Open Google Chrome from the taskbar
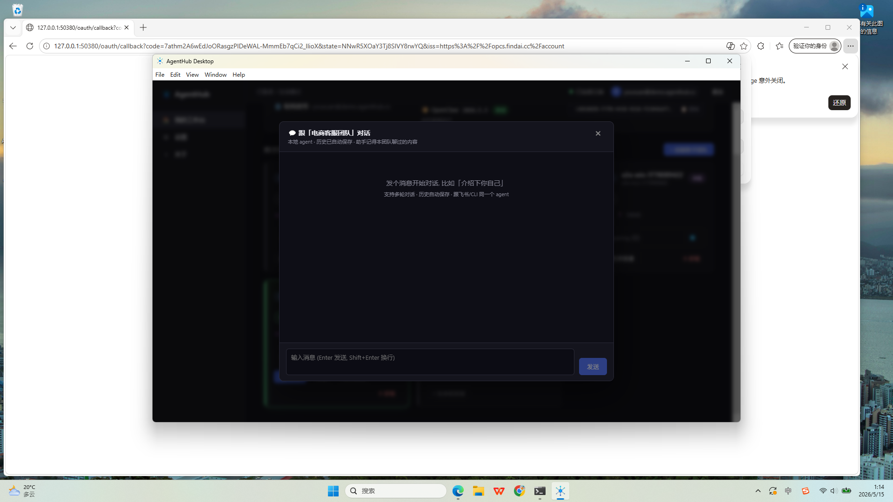The height and width of the screenshot is (502, 893). point(520,491)
